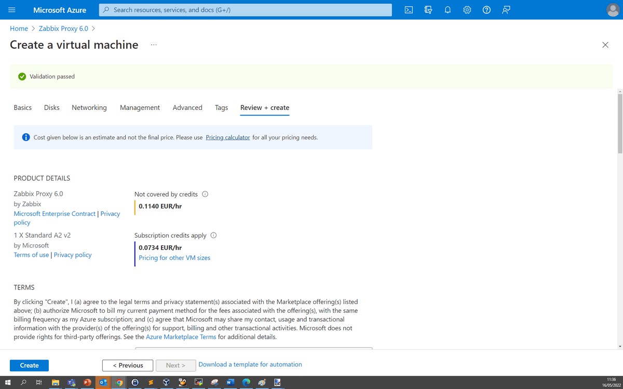Viewport: 623px width, 389px height.
Task: Select the Review + create tab
Action: coord(265,107)
